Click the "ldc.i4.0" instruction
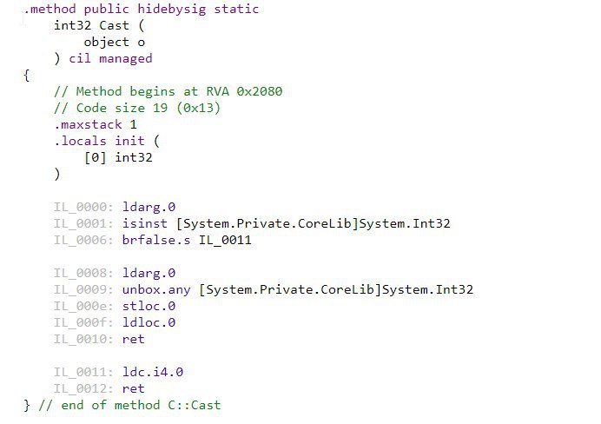Image resolution: width=601 pixels, height=424 pixels. pyautogui.click(x=153, y=372)
